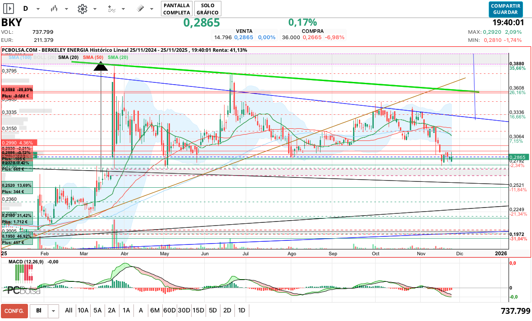Click PANTALLA COMPLETA button
Image resolution: width=532 pixels, height=321 pixels.
tap(176, 9)
